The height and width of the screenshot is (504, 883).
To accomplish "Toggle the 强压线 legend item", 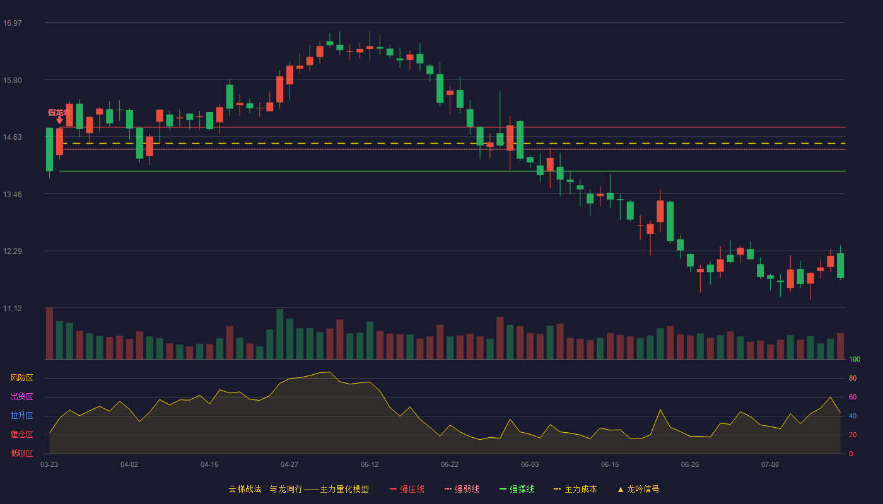I will tap(407, 489).
